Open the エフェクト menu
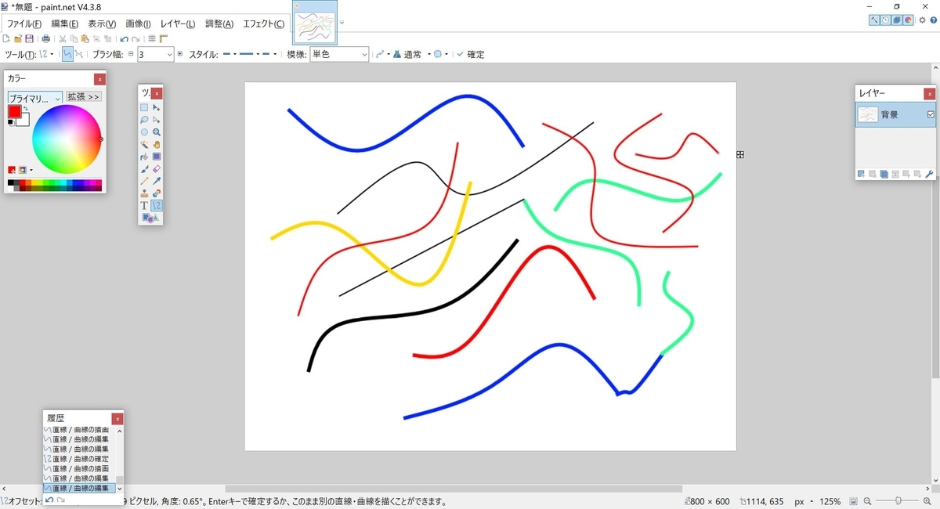940x509 pixels. click(x=263, y=23)
